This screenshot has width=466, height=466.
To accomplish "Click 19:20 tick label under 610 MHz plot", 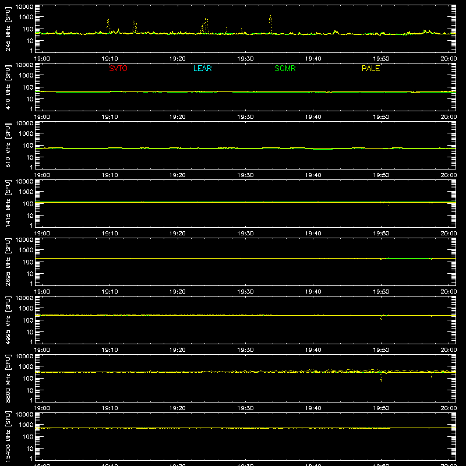I will pos(178,175).
